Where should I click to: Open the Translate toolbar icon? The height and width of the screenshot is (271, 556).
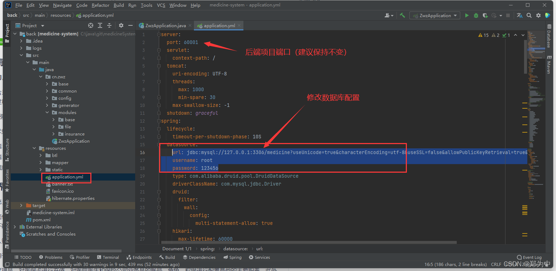(x=520, y=15)
